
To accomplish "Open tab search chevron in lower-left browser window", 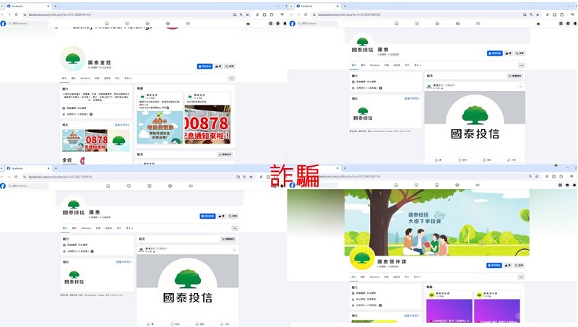I will coord(2,168).
